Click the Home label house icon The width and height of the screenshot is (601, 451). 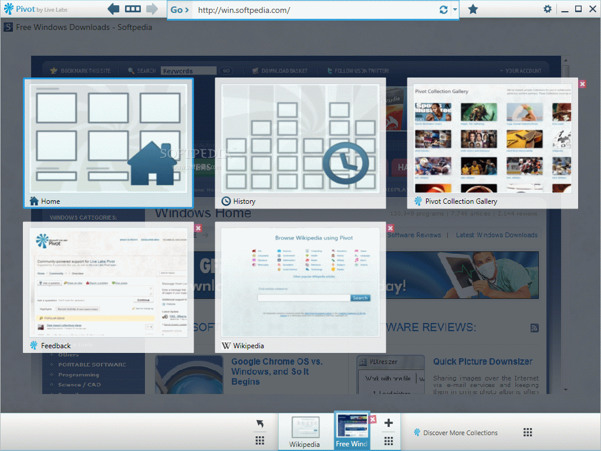[x=34, y=201]
